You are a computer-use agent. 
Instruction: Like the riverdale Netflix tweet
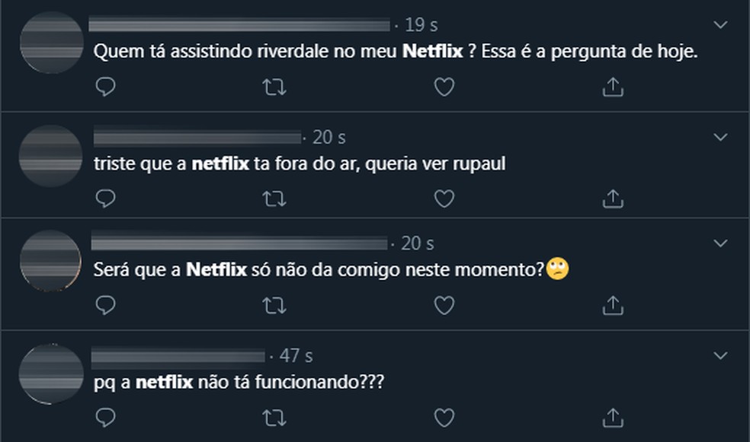(x=444, y=87)
